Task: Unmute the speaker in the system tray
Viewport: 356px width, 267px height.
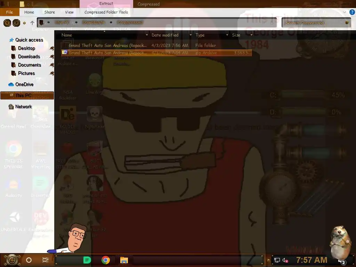Action: point(285,260)
